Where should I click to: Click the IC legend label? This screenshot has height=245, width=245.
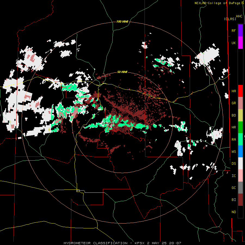click(234, 176)
